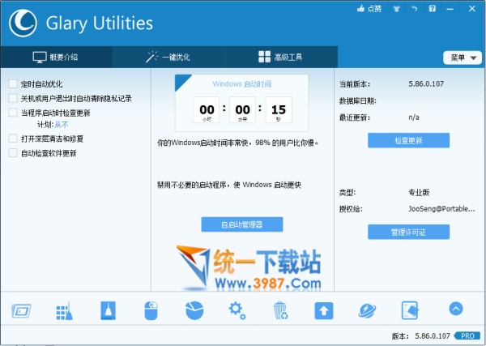Open the 高级工具 tab
The width and height of the screenshot is (486, 346).
[x=280, y=57]
